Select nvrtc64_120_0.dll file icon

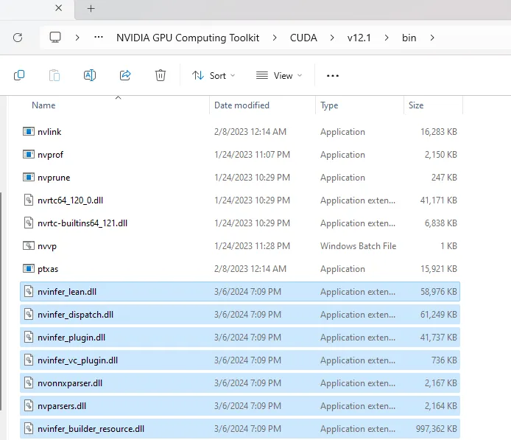(x=29, y=200)
